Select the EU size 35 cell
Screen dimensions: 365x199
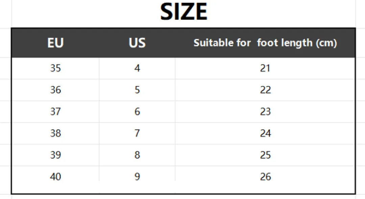tap(55, 68)
